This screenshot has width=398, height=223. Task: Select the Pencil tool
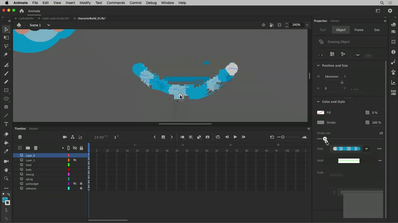coord(6,82)
